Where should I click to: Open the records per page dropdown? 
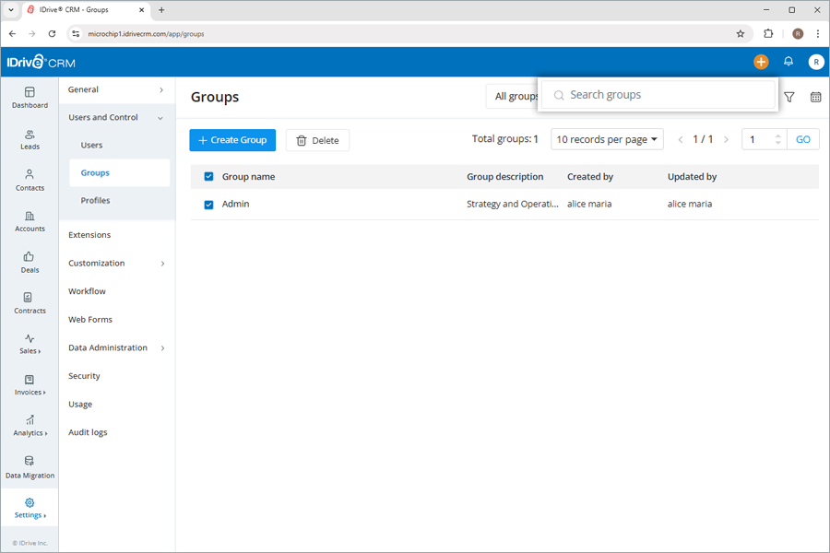(x=607, y=139)
